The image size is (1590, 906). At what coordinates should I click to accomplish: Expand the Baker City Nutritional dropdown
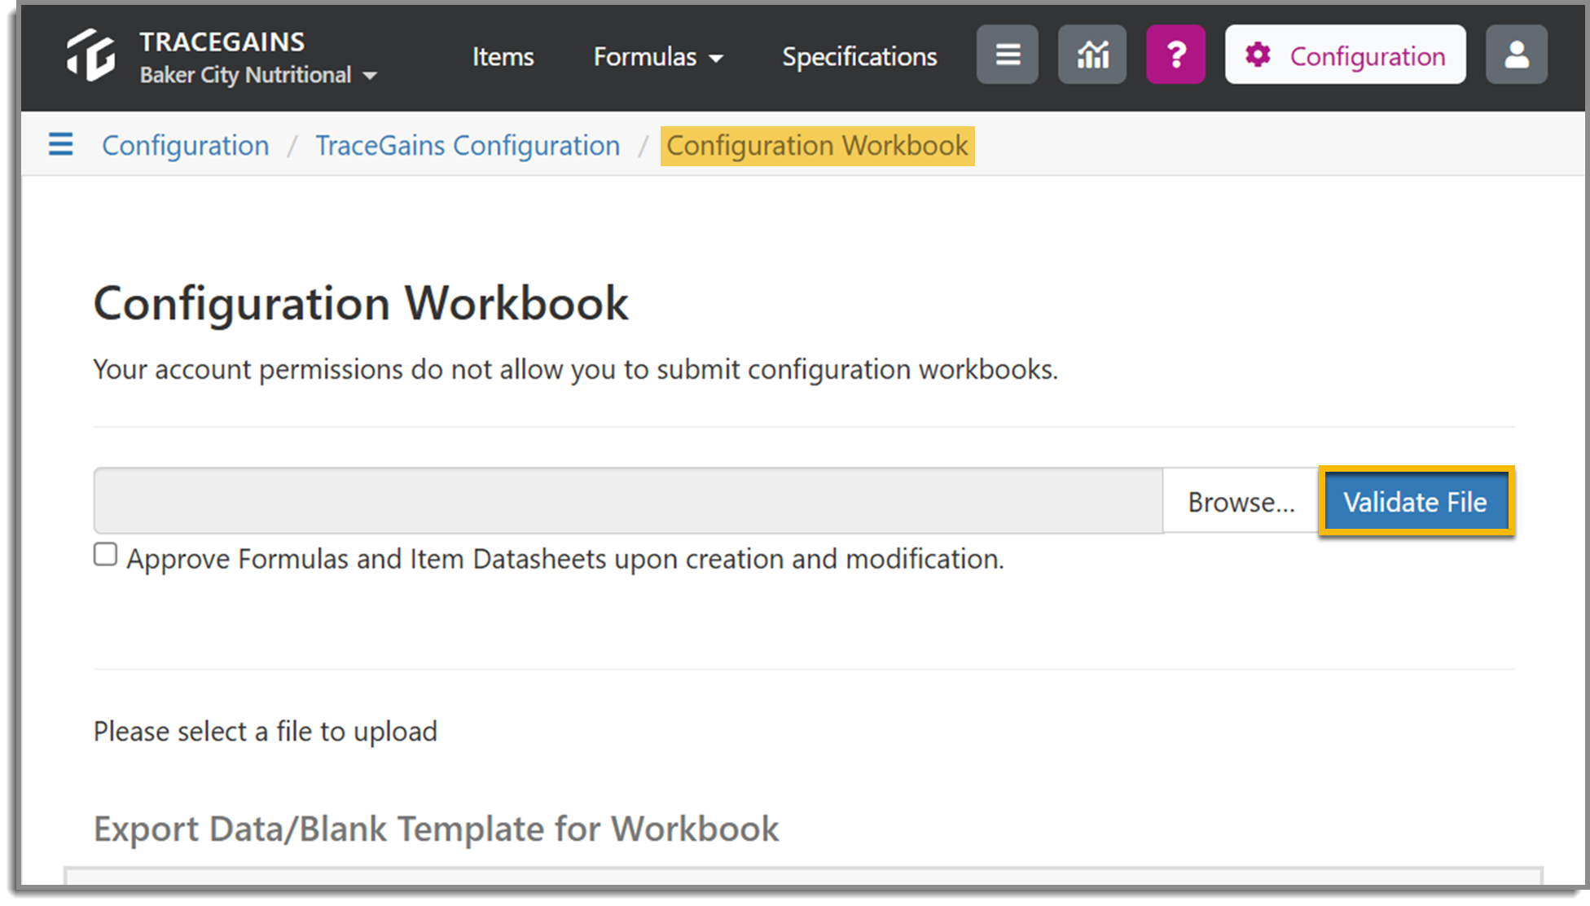[258, 75]
